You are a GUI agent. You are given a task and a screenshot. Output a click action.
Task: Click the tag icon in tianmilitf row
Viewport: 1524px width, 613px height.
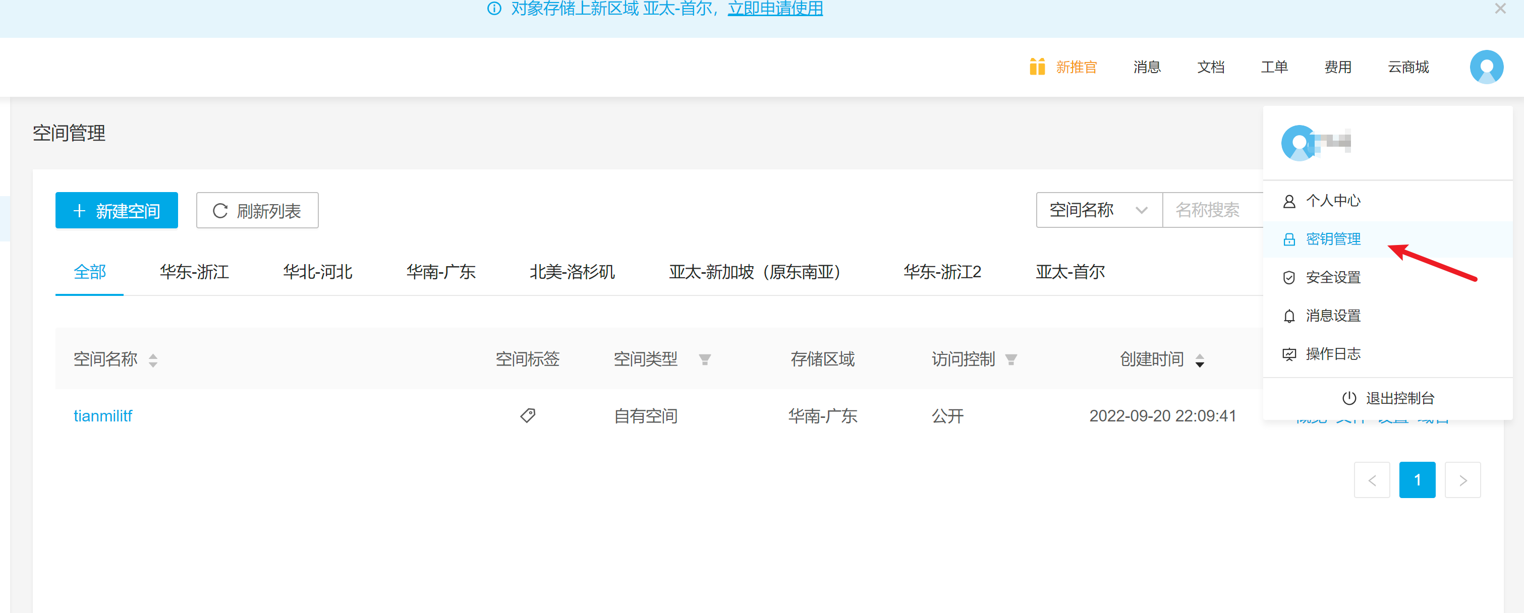pos(528,415)
